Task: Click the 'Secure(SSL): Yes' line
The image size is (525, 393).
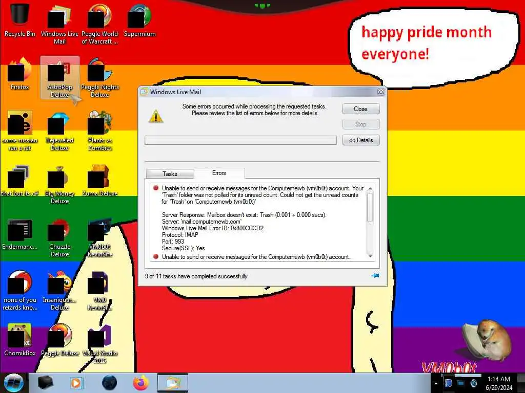Action: point(183,248)
